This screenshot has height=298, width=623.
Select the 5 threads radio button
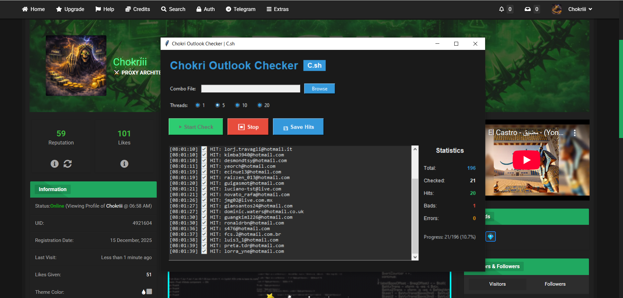[x=218, y=105]
